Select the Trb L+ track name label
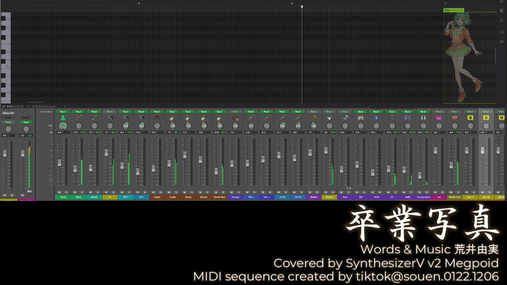Viewport: 507px width, 285px height. (x=266, y=197)
